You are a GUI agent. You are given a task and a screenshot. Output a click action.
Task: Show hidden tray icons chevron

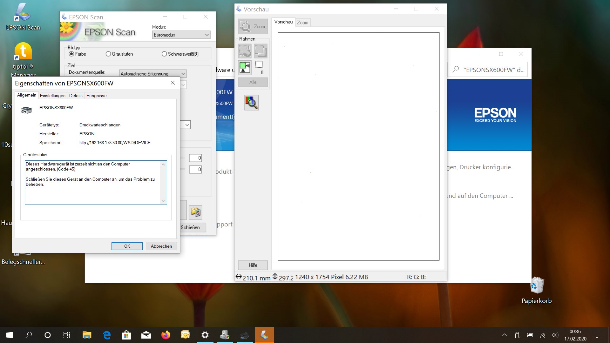point(504,335)
